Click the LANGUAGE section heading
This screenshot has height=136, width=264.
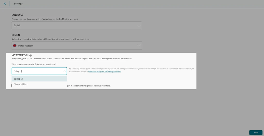(17, 15)
